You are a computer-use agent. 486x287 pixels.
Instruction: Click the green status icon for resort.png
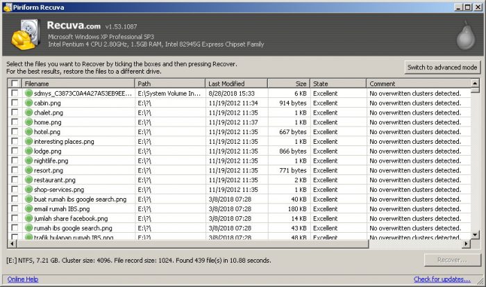pos(29,170)
